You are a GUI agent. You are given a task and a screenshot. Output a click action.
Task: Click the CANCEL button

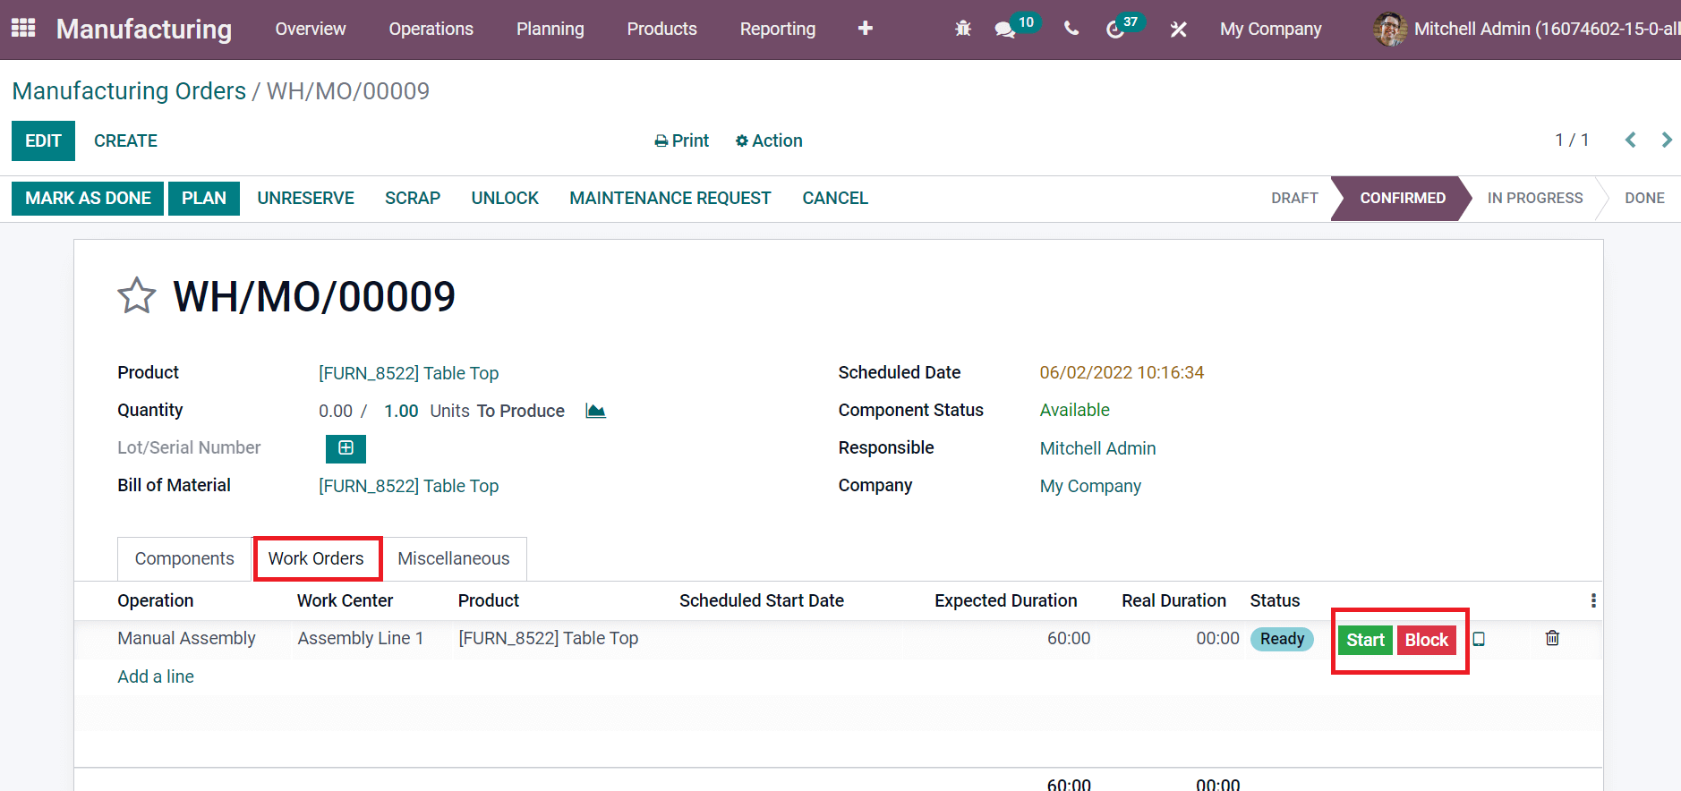point(835,198)
